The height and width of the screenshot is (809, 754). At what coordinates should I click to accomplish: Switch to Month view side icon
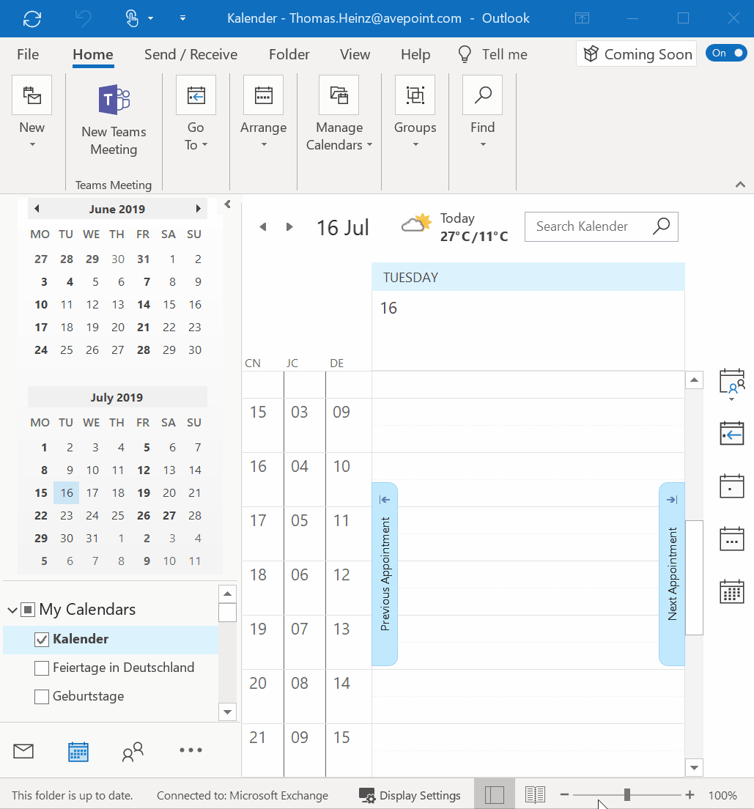coord(732,592)
